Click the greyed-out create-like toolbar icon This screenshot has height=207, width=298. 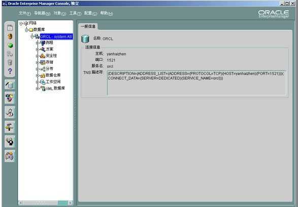[x=10, y=54]
